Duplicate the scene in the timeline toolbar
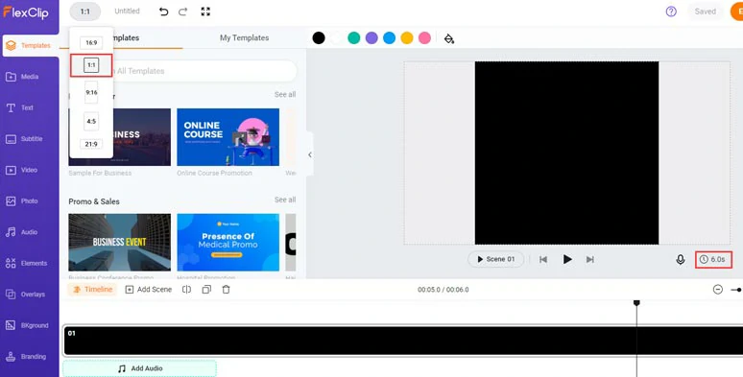Viewport: 743px width, 377px height. (x=206, y=290)
